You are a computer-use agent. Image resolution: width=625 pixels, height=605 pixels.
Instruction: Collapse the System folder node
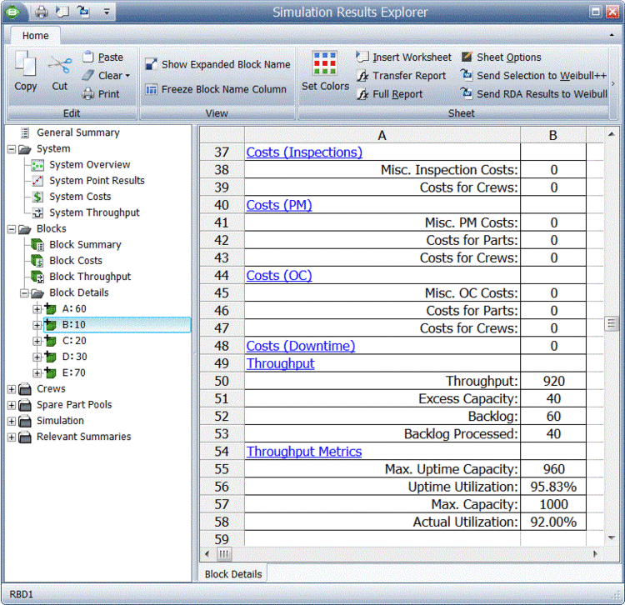click(x=12, y=149)
